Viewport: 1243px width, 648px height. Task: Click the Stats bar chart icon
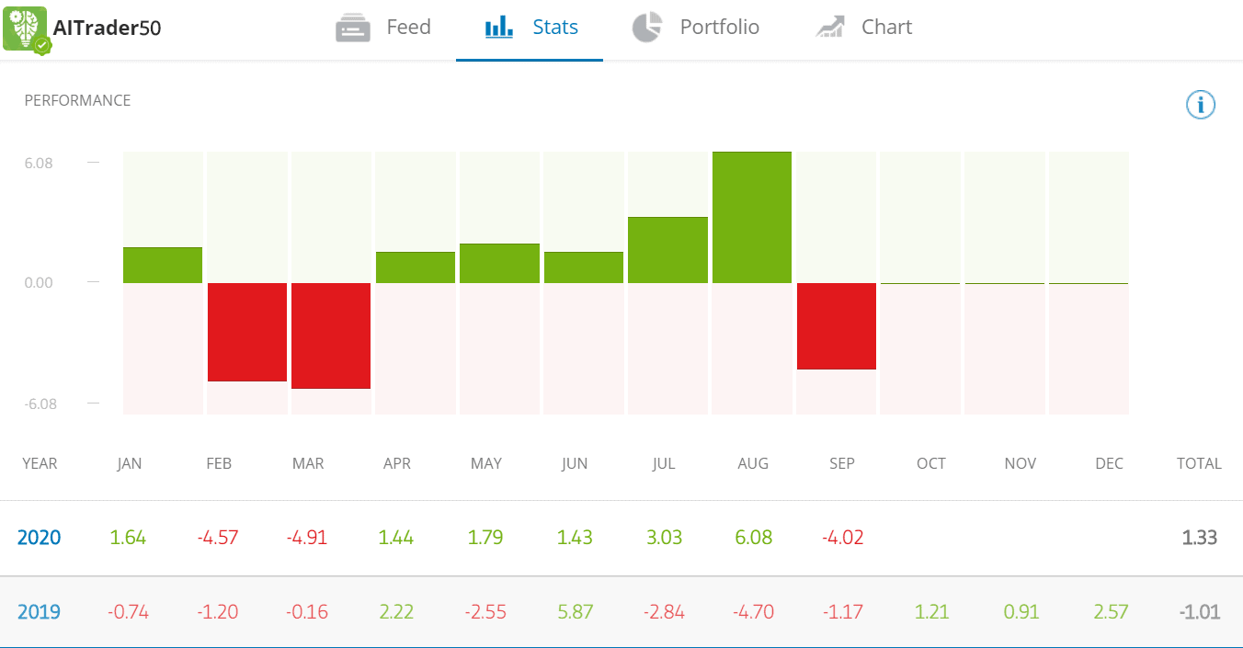pyautogui.click(x=499, y=28)
